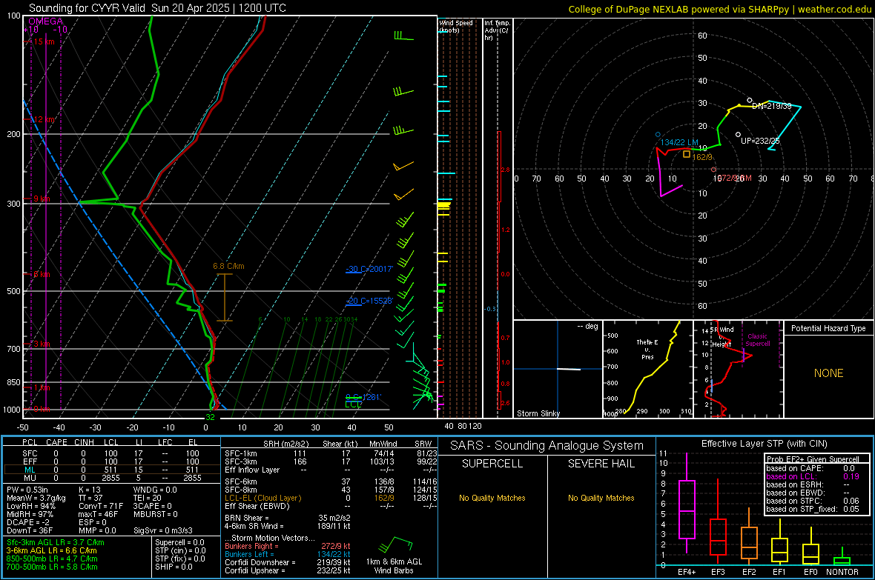The height and width of the screenshot is (580, 875).
Task: Click the 'Effective Layer STP (with CIN)' title
Action: [x=764, y=444]
